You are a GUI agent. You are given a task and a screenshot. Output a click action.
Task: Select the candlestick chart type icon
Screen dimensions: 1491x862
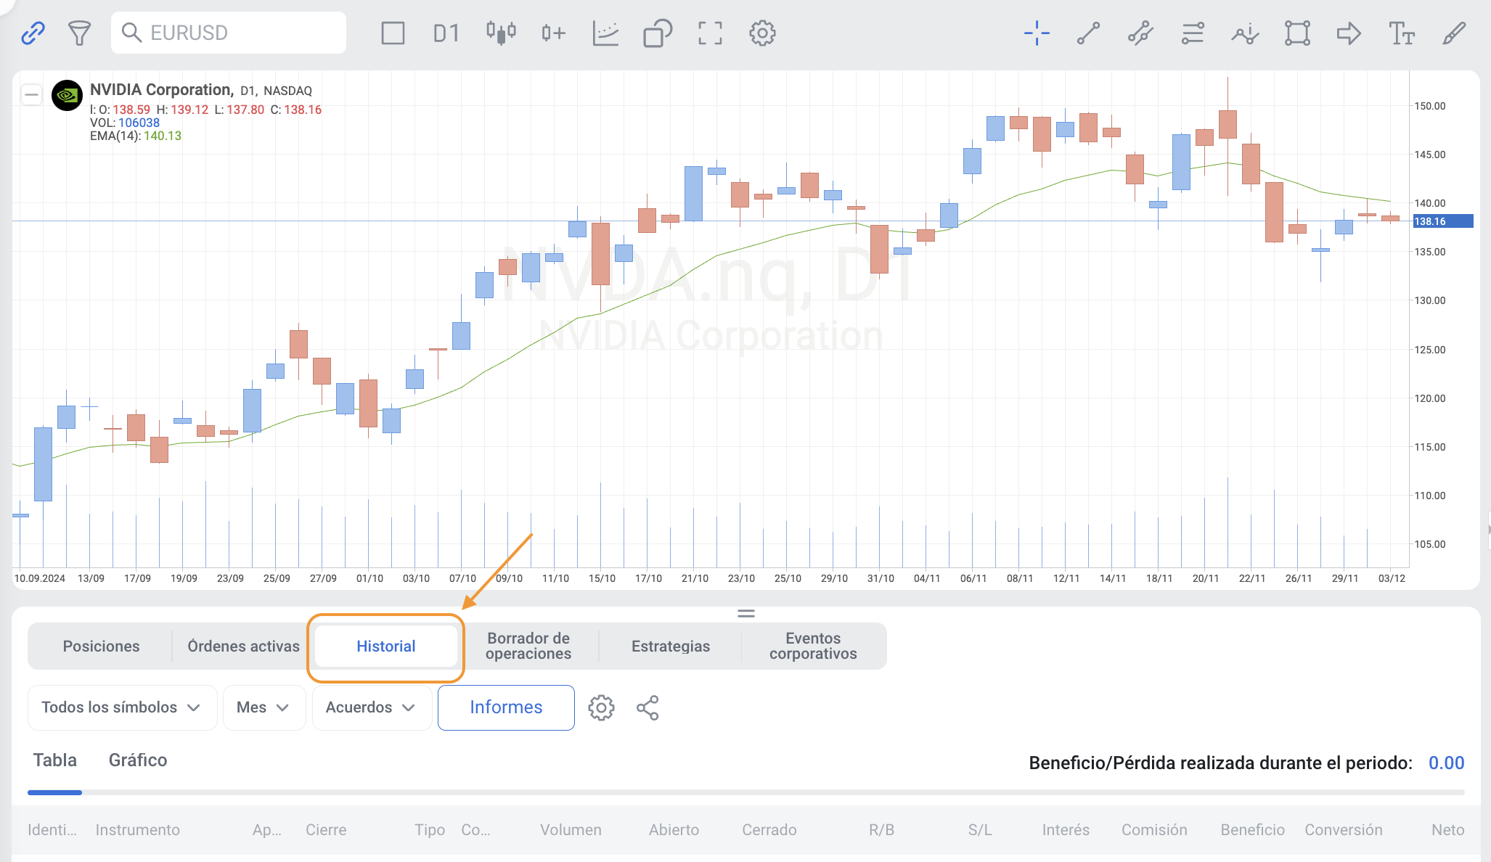point(501,33)
